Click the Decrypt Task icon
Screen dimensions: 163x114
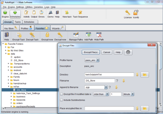(32, 35)
